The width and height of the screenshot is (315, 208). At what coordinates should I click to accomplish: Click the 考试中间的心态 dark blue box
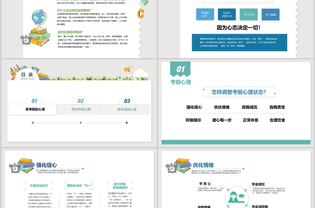[x=227, y=14]
